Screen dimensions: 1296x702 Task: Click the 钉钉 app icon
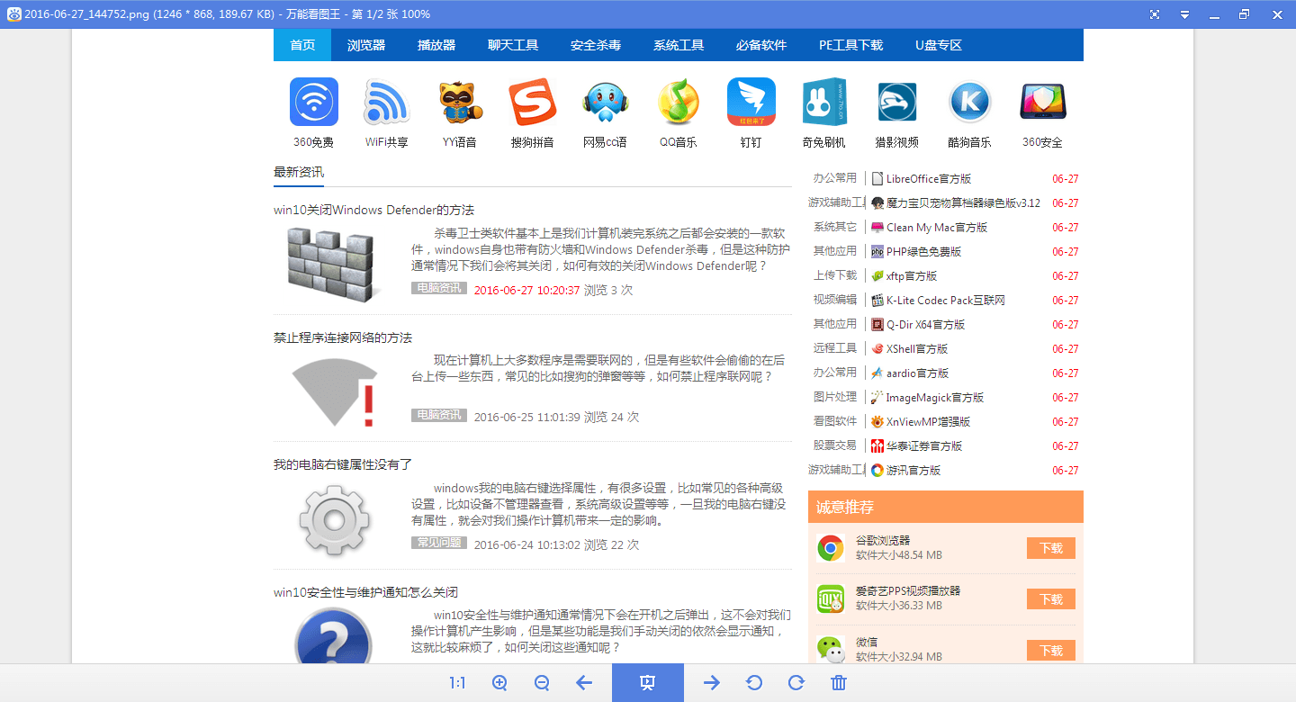pyautogui.click(x=751, y=102)
